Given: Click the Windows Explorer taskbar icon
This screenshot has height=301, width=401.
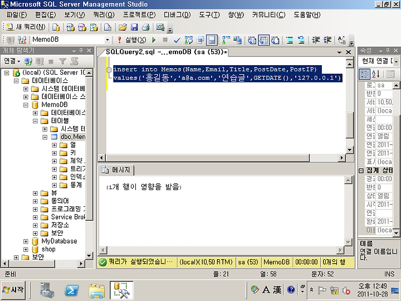Looking at the screenshot, I should tap(96, 291).
